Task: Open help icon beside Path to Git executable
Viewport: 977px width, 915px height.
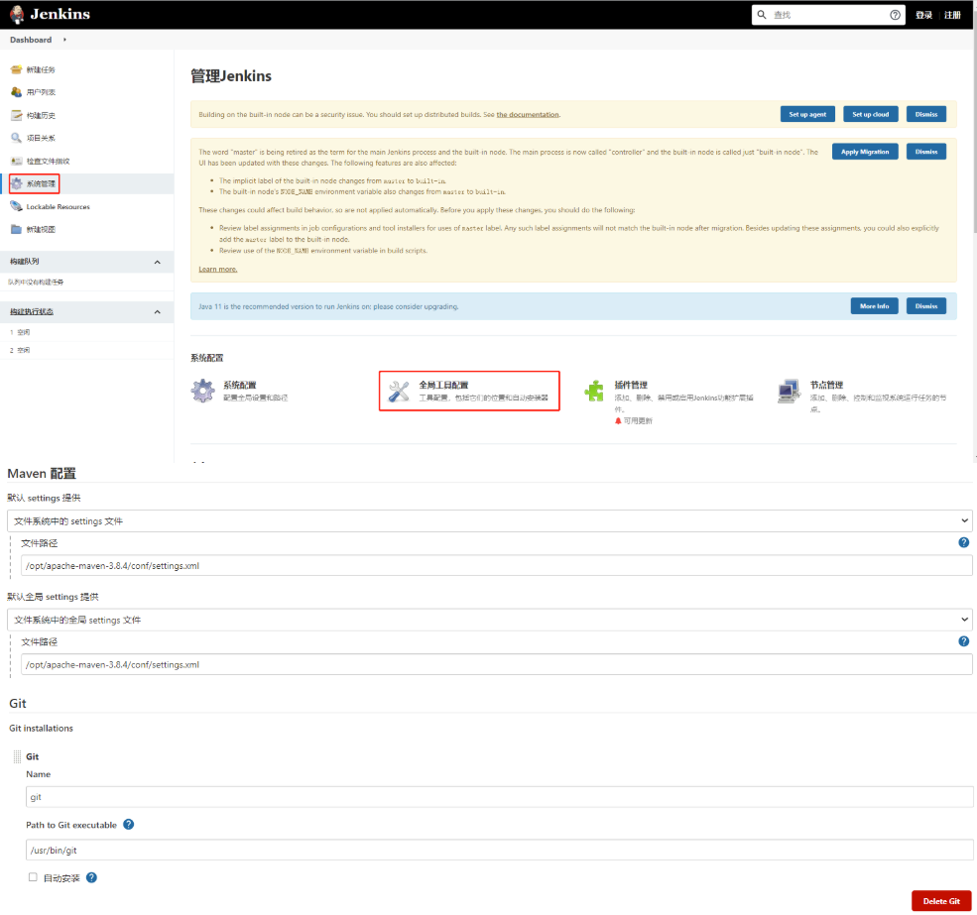Action: [x=128, y=824]
